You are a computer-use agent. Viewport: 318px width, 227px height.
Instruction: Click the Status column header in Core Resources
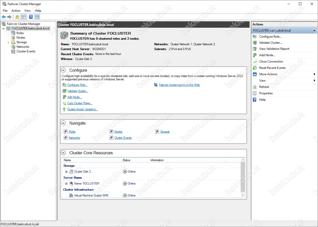pos(135,160)
